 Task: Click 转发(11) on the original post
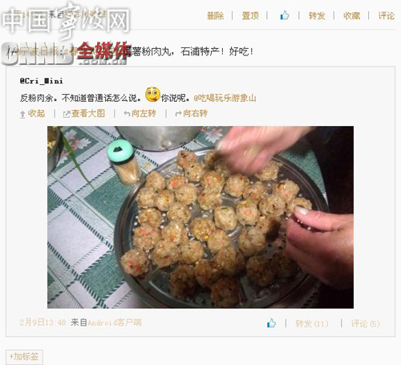pyautogui.click(x=312, y=323)
